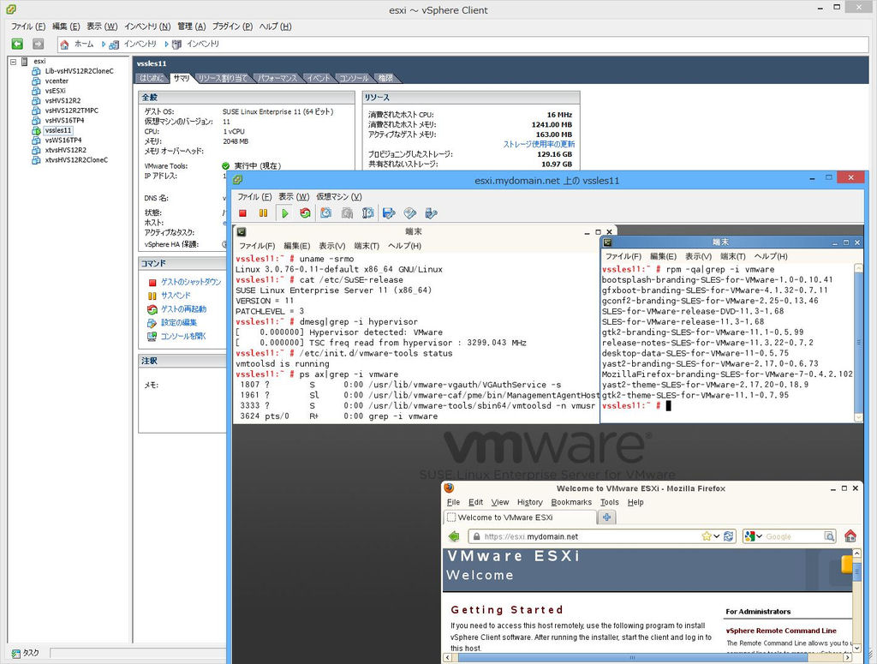
Task: Open 編集(E) menu in the right terminal
Action: coord(664,256)
